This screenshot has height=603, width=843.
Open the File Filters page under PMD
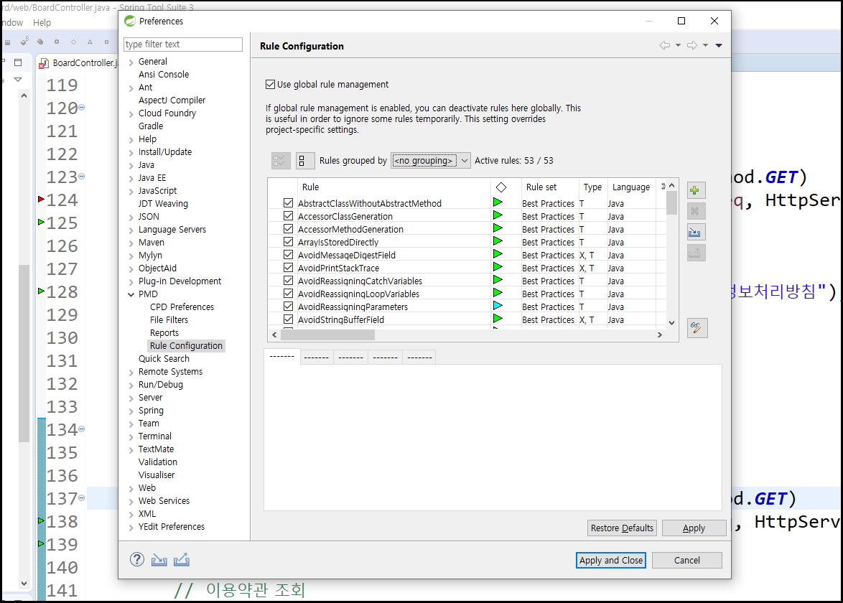[169, 319]
